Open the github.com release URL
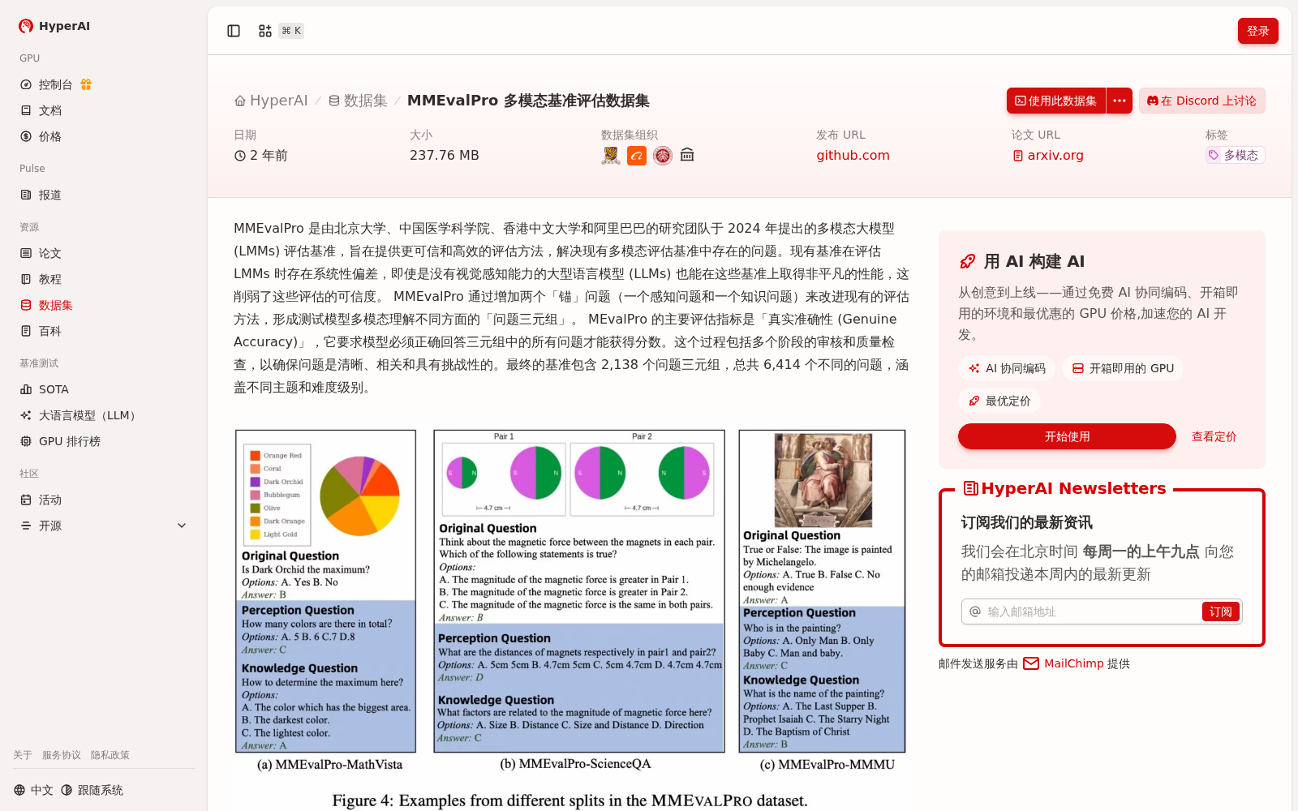1298x811 pixels. tap(853, 155)
